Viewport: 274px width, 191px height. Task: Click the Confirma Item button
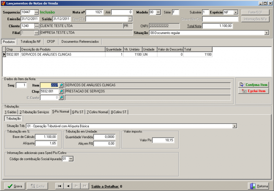(x=253, y=85)
